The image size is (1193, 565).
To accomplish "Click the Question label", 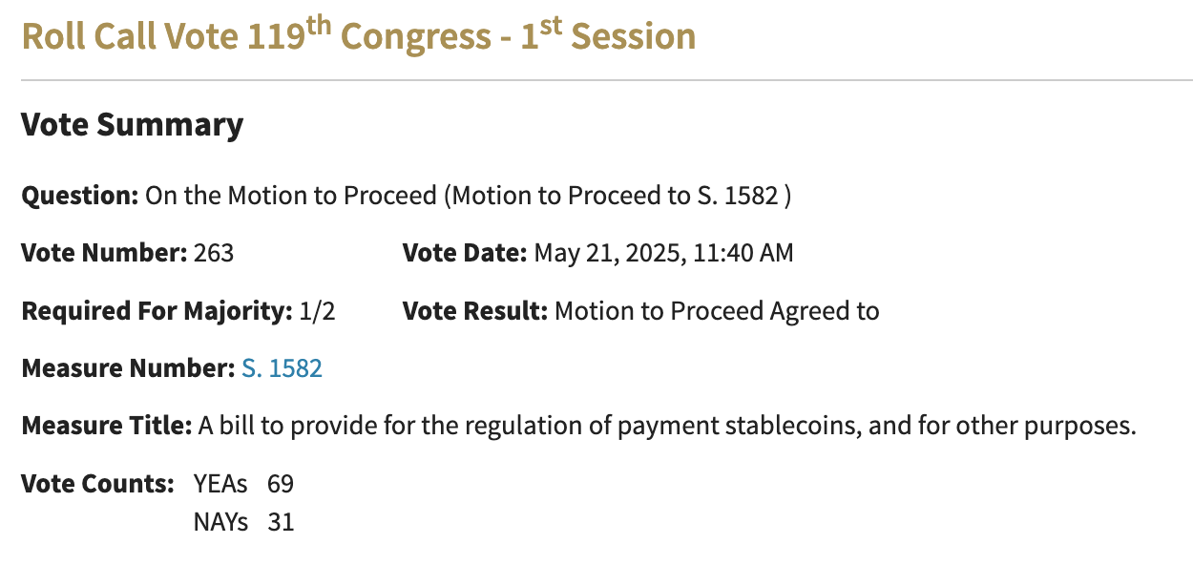I will pyautogui.click(x=80, y=197).
